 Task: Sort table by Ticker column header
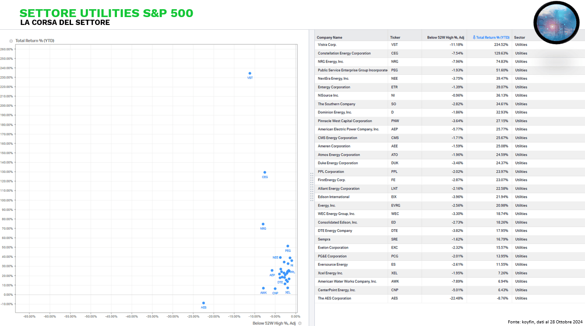[x=395, y=38]
